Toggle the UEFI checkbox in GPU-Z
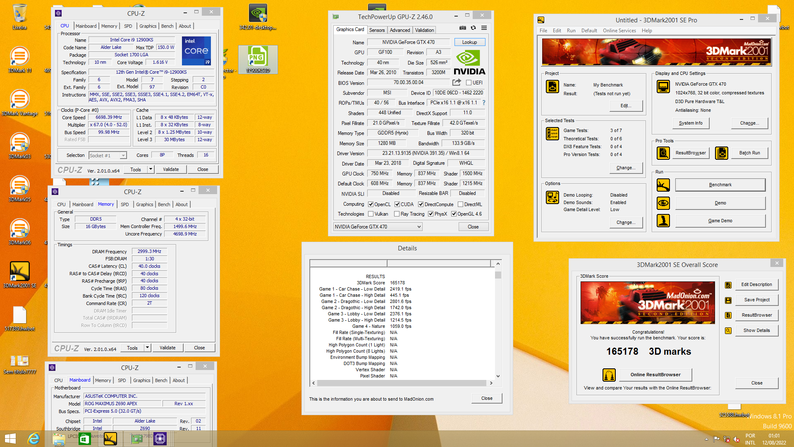794x447 pixels. pyautogui.click(x=469, y=83)
